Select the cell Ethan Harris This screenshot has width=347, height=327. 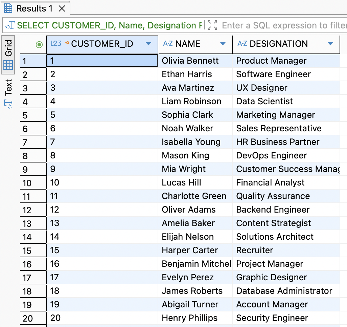pyautogui.click(x=195, y=74)
